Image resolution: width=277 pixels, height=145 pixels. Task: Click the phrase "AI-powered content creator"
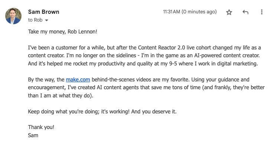227,55
